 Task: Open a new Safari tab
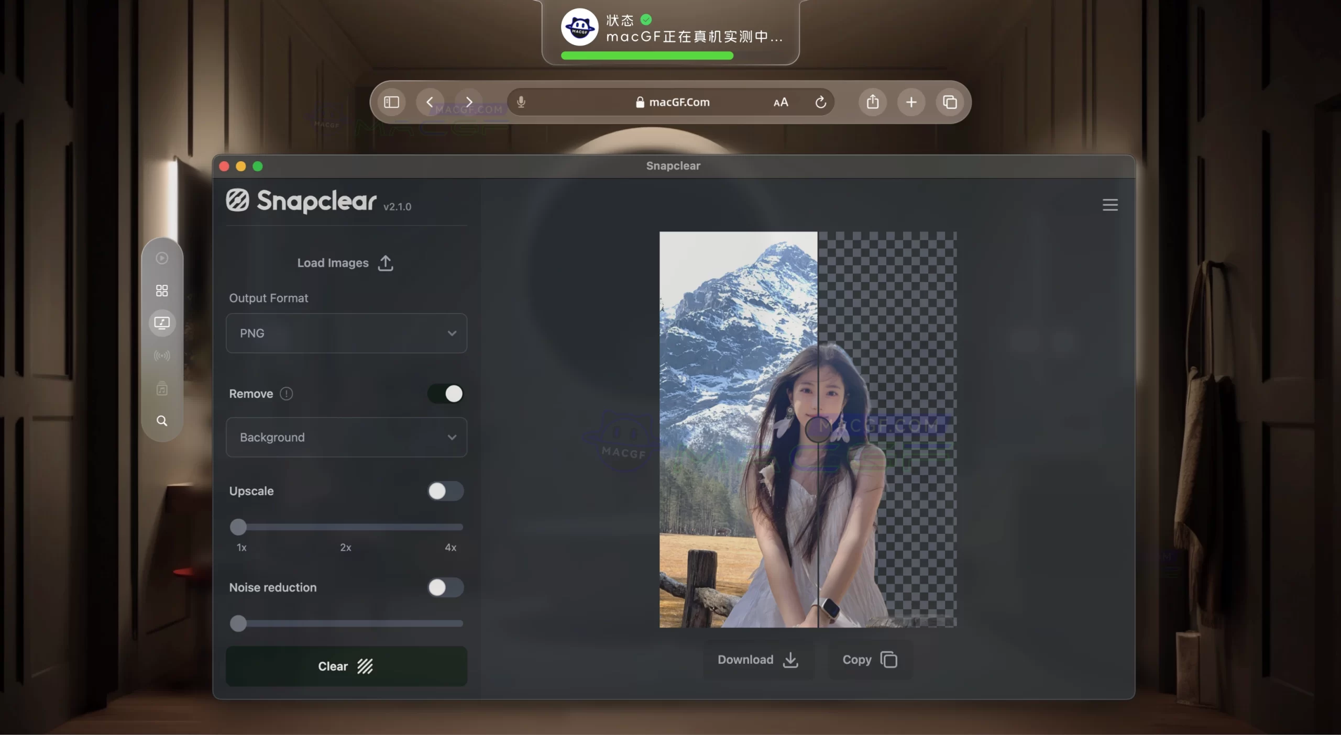pos(911,102)
